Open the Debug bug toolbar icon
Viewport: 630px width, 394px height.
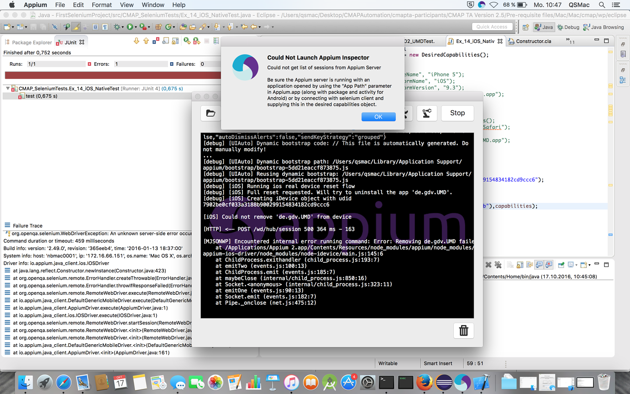(x=117, y=27)
